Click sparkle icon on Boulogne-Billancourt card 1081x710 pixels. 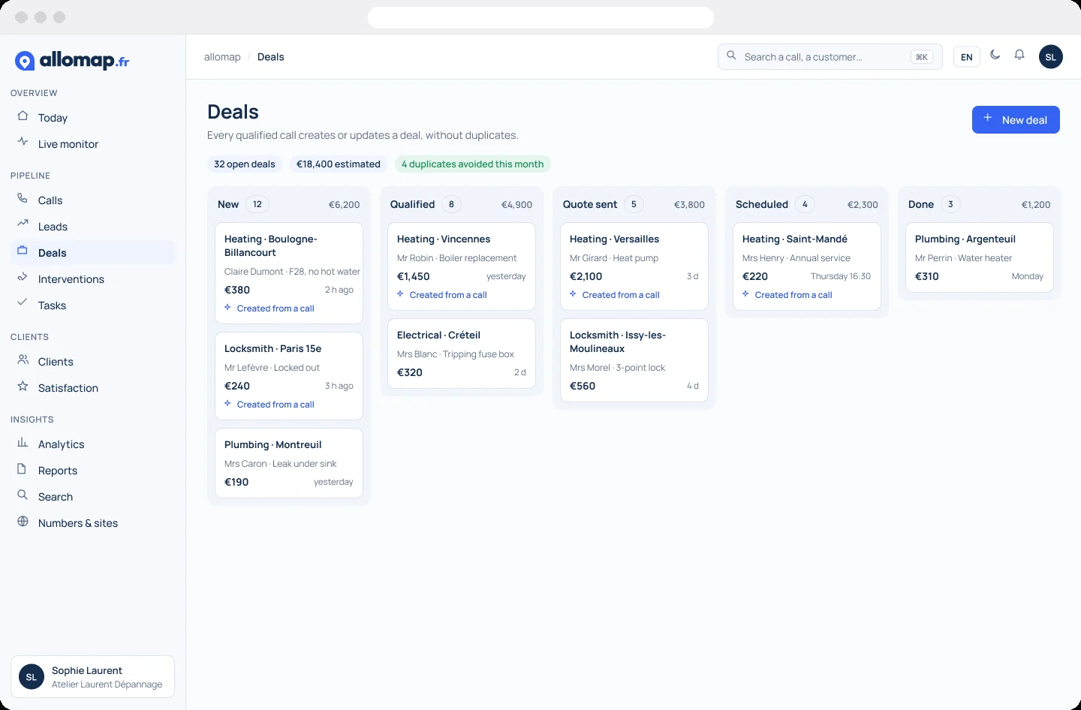227,308
